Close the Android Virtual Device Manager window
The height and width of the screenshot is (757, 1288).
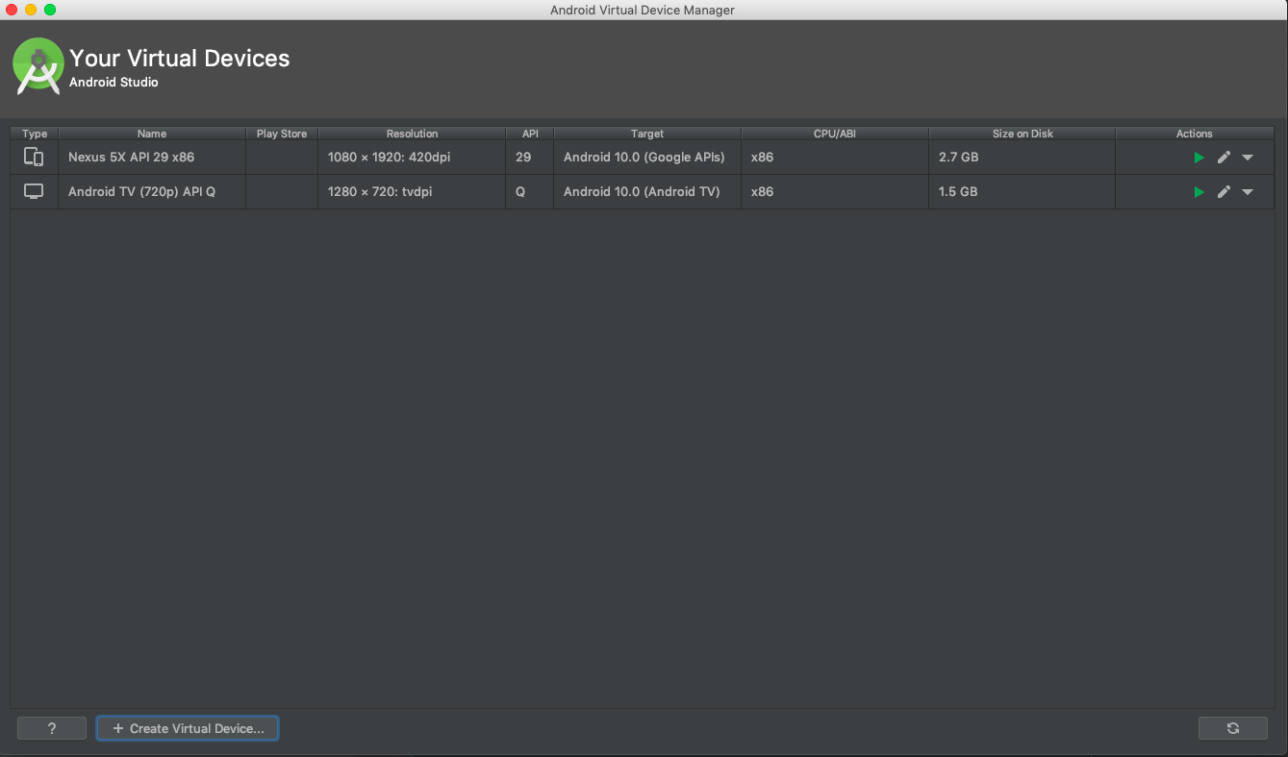tap(12, 10)
